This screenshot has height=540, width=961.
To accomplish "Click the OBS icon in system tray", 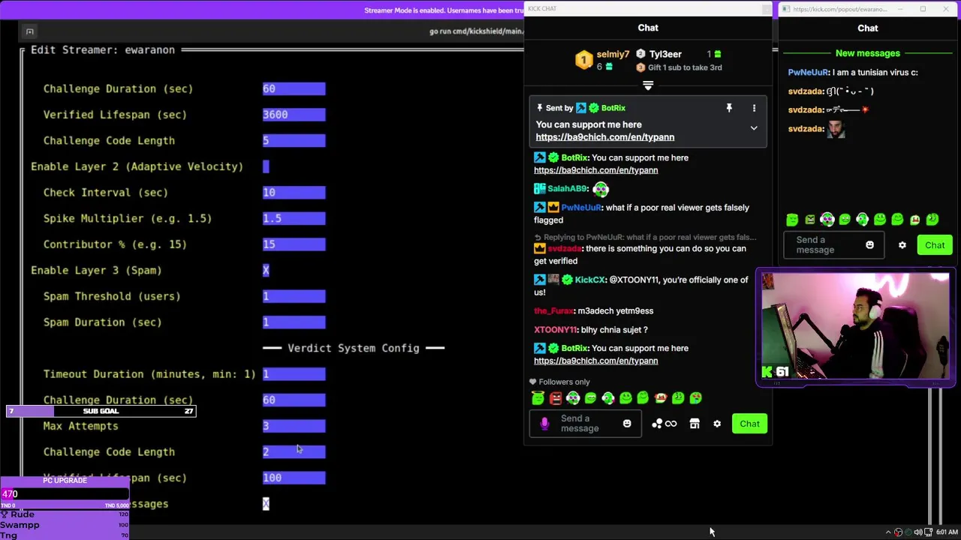I will click(x=898, y=532).
